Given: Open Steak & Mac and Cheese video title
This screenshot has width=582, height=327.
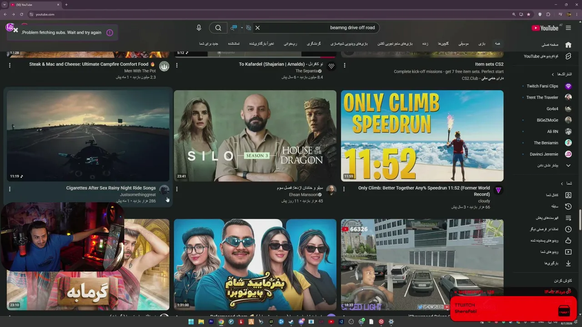Looking at the screenshot, I should (x=92, y=64).
